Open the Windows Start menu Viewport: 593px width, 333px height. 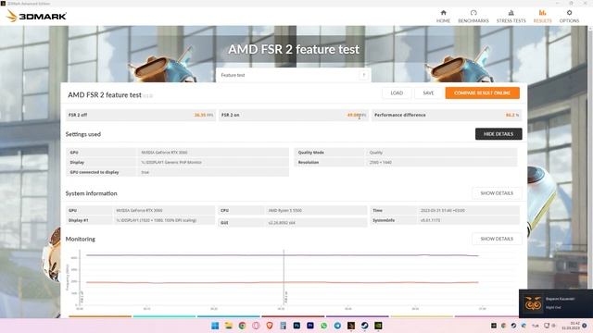coord(215,326)
